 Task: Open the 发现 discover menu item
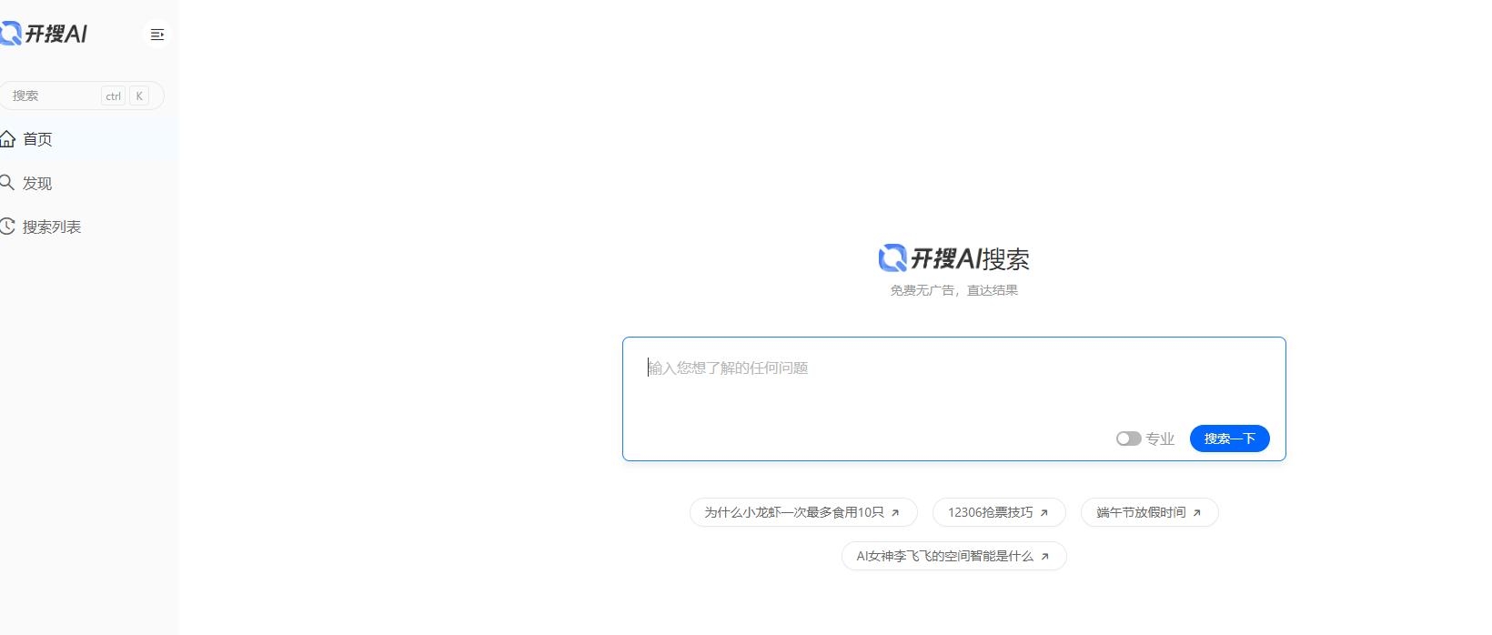point(89,183)
